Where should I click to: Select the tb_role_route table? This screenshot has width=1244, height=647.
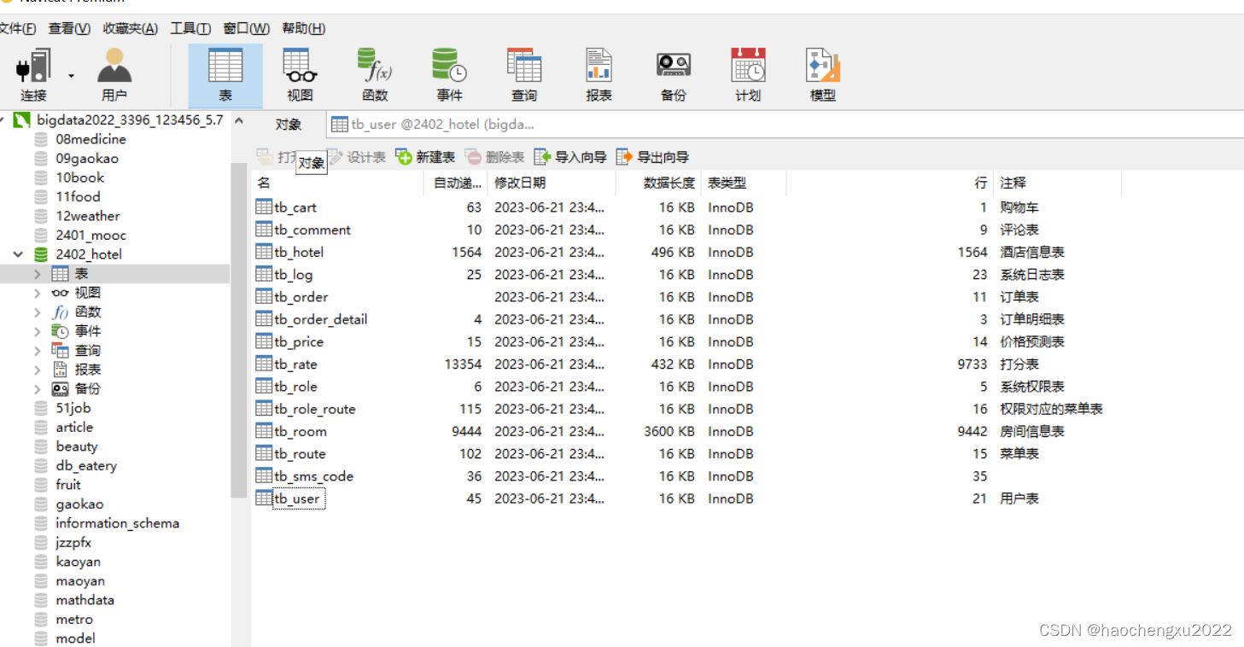315,409
